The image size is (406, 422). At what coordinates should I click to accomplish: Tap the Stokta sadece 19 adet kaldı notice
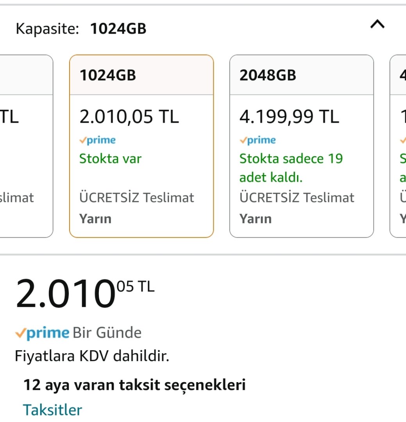point(291,168)
